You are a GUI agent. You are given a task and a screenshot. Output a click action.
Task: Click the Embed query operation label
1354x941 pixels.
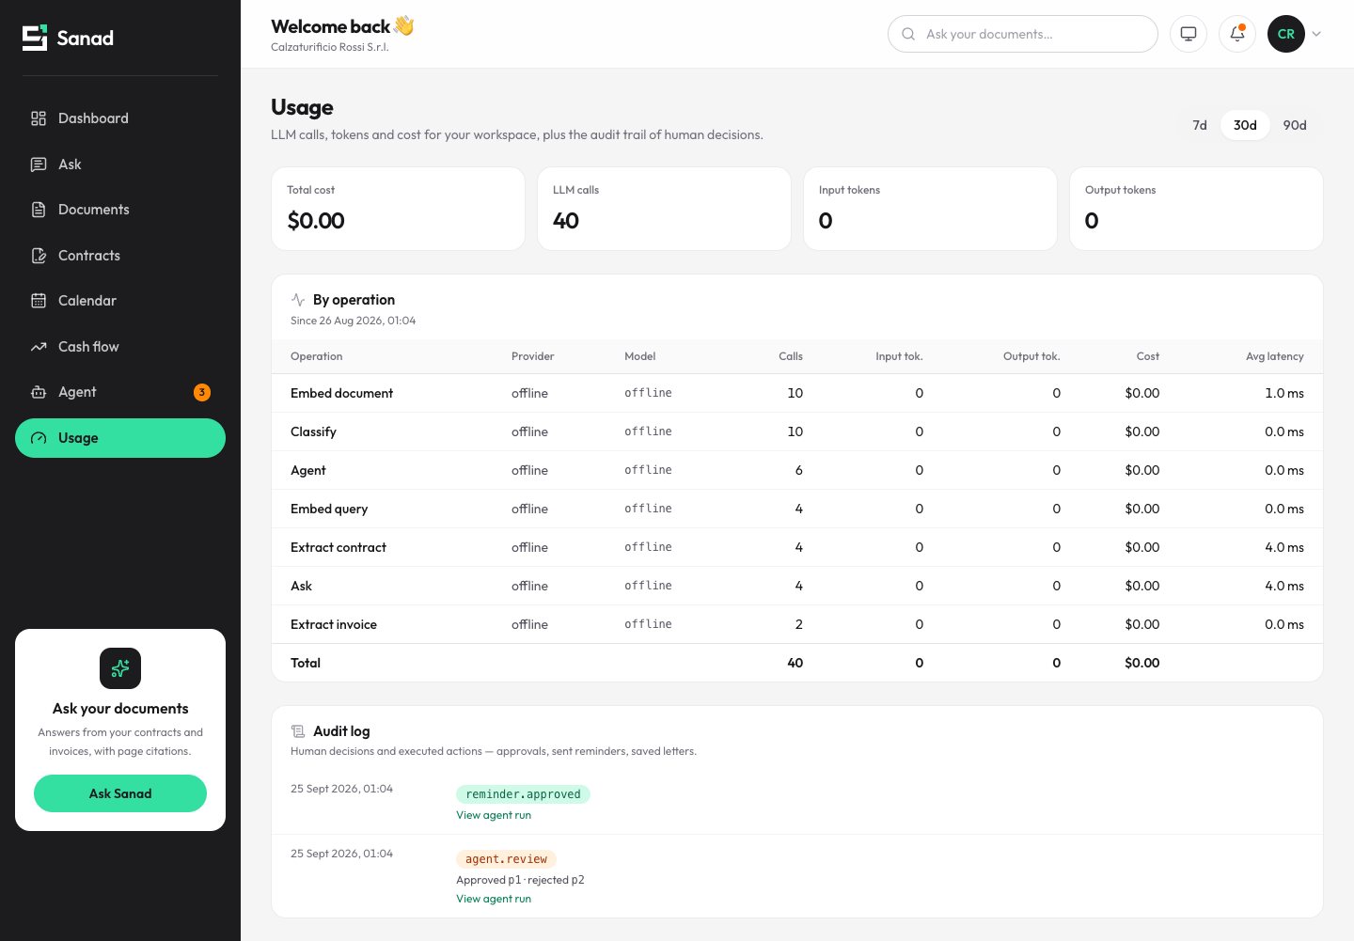click(x=329, y=509)
